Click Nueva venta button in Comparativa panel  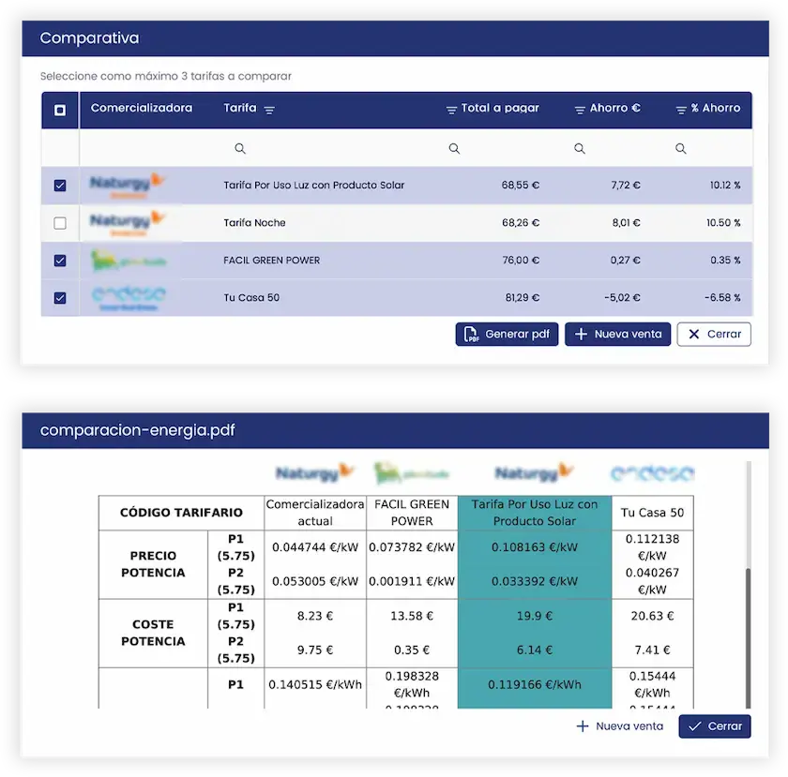(617, 334)
